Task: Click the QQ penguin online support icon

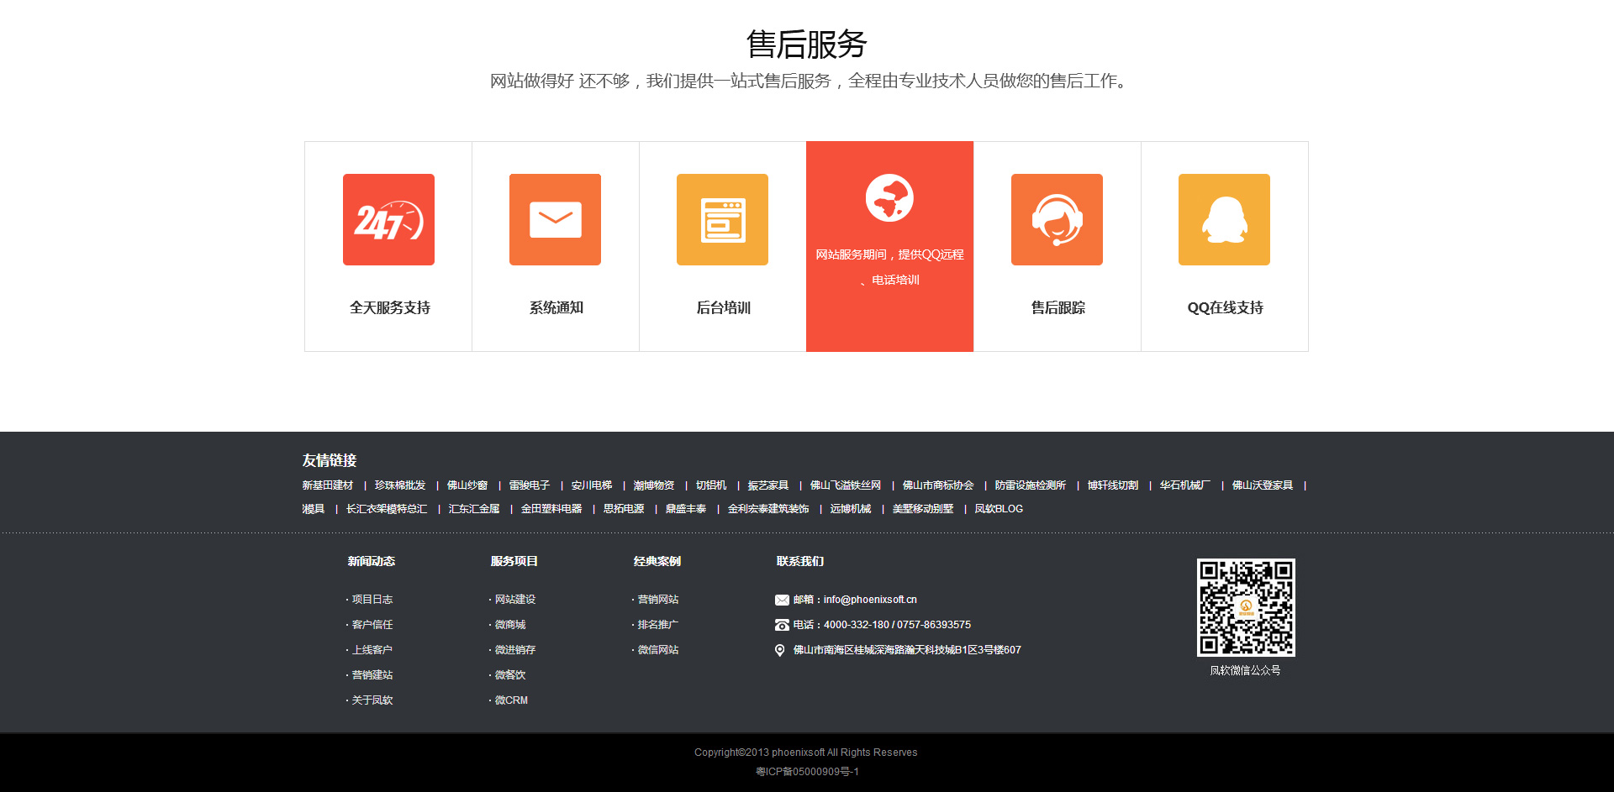Action: (x=1224, y=220)
